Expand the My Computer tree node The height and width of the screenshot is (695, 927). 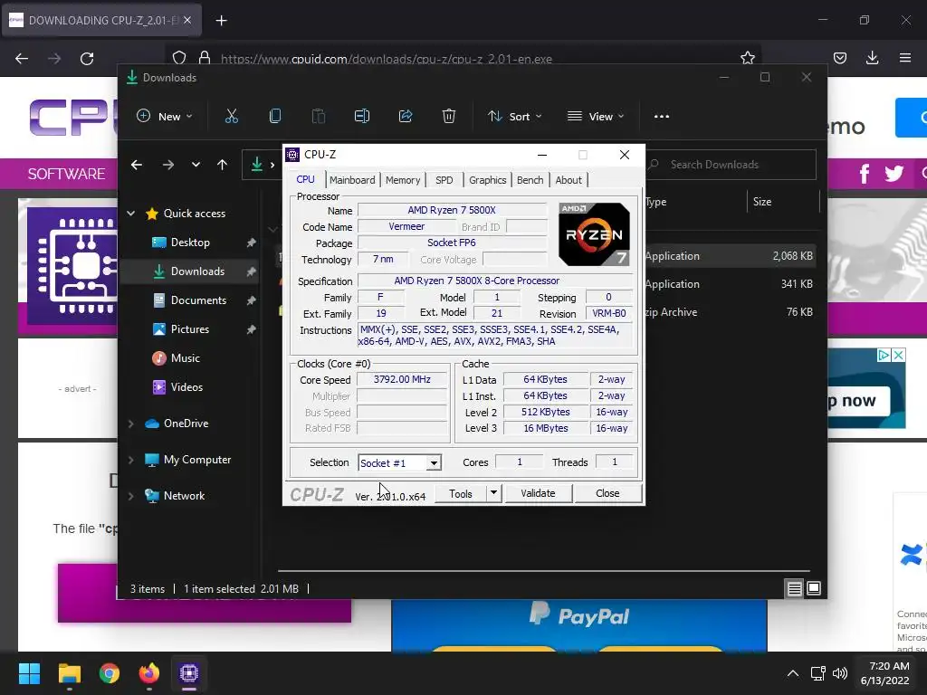pyautogui.click(x=130, y=460)
